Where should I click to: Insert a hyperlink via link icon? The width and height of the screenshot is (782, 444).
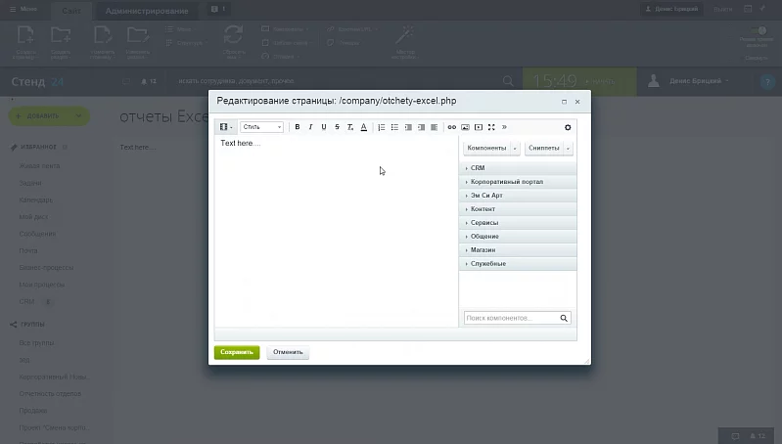pyautogui.click(x=452, y=127)
